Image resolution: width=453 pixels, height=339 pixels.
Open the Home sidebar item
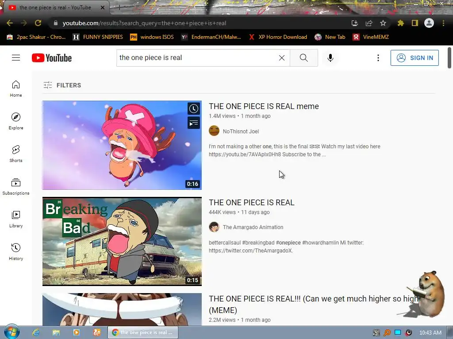(16, 89)
